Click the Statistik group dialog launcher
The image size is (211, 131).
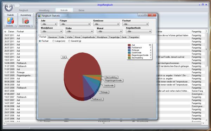(16, 26)
